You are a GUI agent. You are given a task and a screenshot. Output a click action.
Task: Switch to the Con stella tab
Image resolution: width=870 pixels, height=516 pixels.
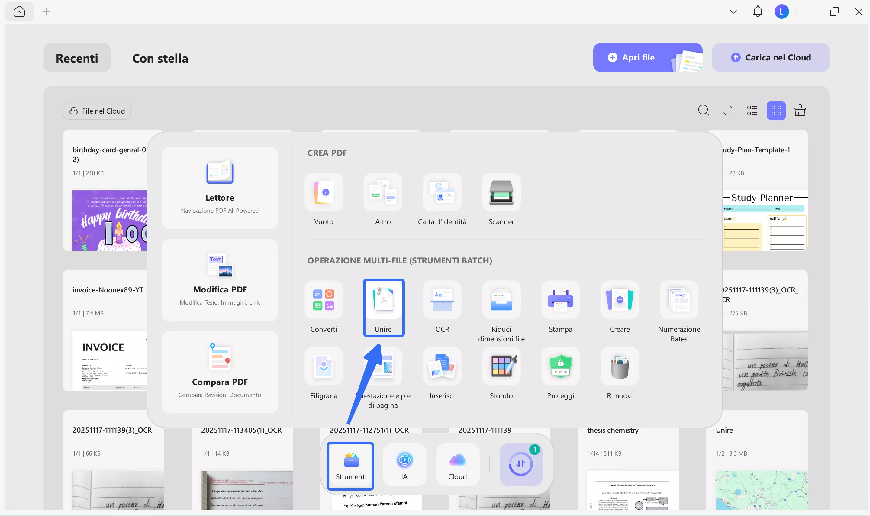point(160,58)
